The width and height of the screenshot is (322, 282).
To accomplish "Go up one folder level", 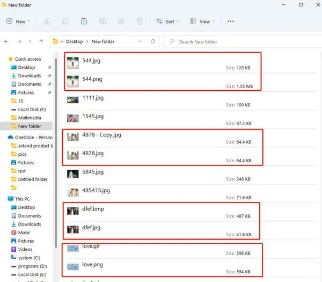I will (41, 41).
